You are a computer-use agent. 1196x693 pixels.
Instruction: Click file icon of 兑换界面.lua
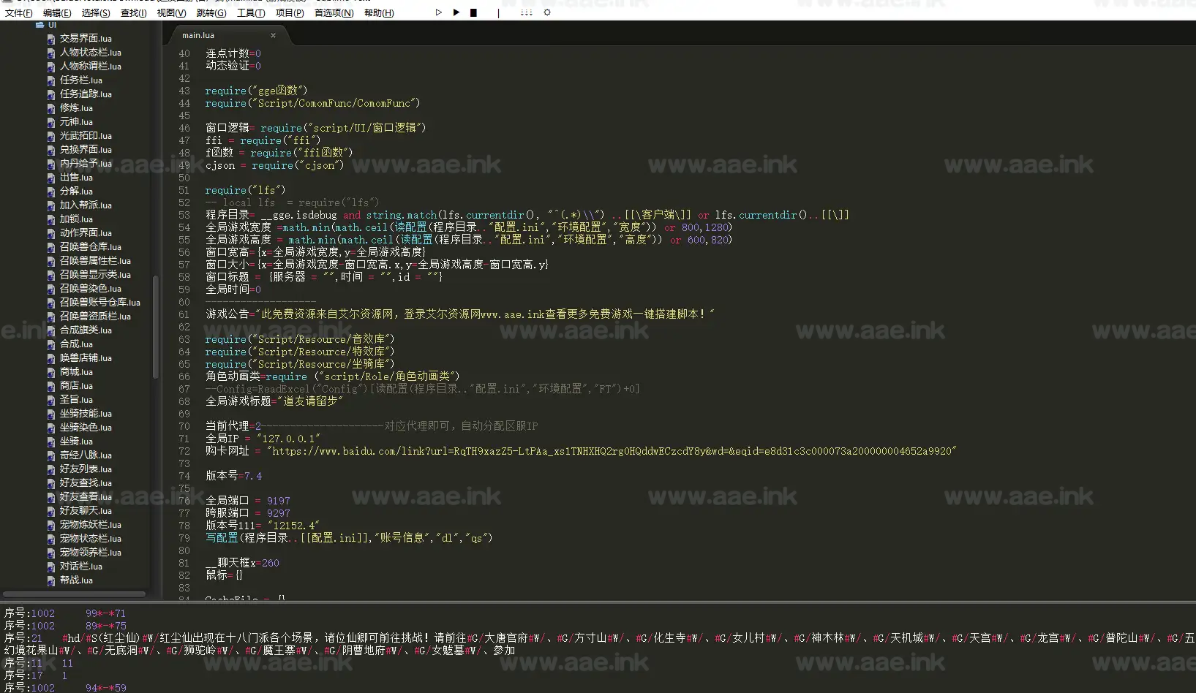pyautogui.click(x=51, y=150)
